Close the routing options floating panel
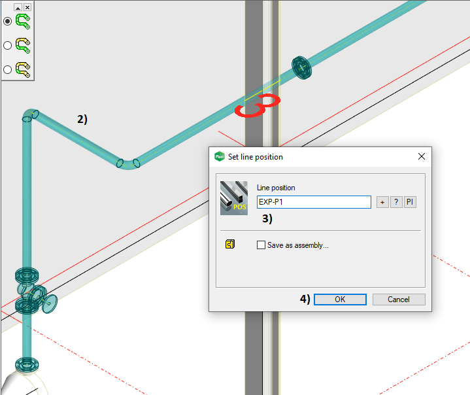 [x=27, y=7]
